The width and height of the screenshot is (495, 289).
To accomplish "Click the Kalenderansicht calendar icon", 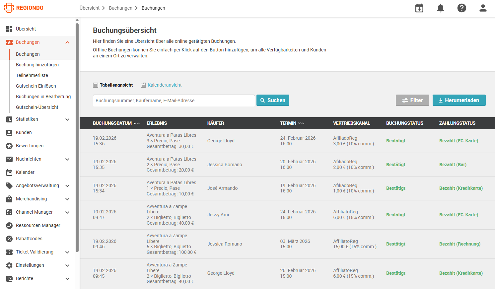I will point(143,85).
